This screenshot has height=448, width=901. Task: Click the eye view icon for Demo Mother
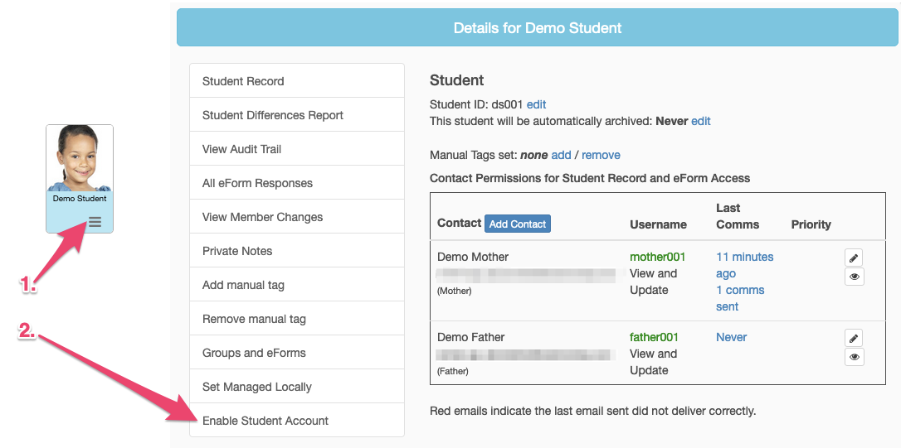point(854,277)
